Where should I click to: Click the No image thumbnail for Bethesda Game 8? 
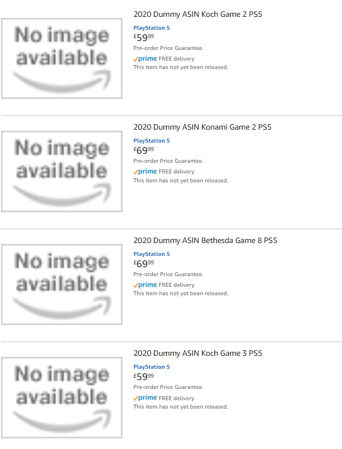(62, 285)
